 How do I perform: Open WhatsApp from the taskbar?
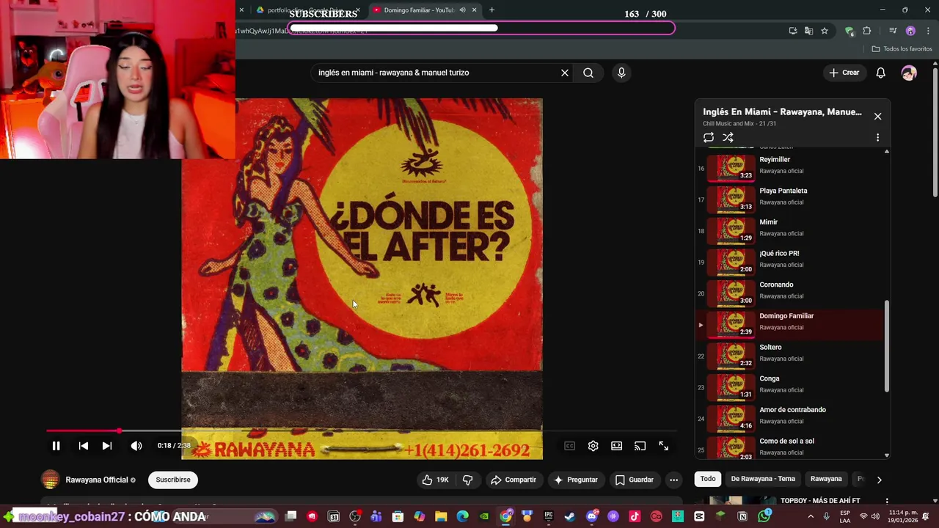point(764,516)
